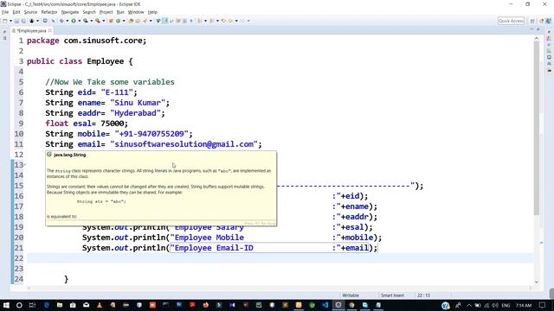Screen dimensions: 554x311
Task: Click the Previous Annotation toolbar icon
Action: click(x=211, y=21)
